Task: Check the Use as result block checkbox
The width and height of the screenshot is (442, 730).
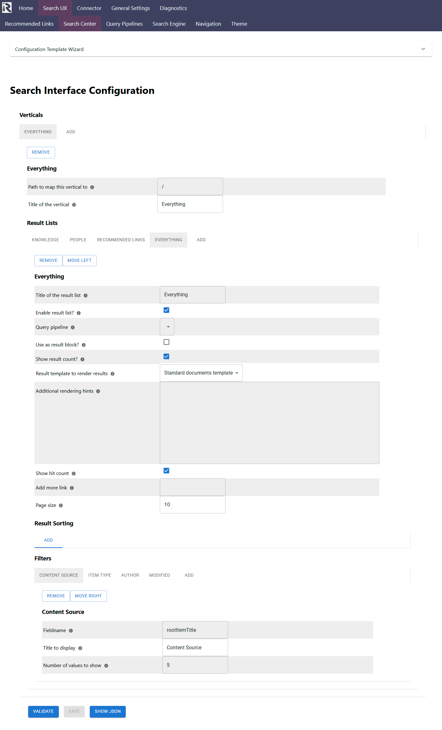Action: click(x=166, y=342)
